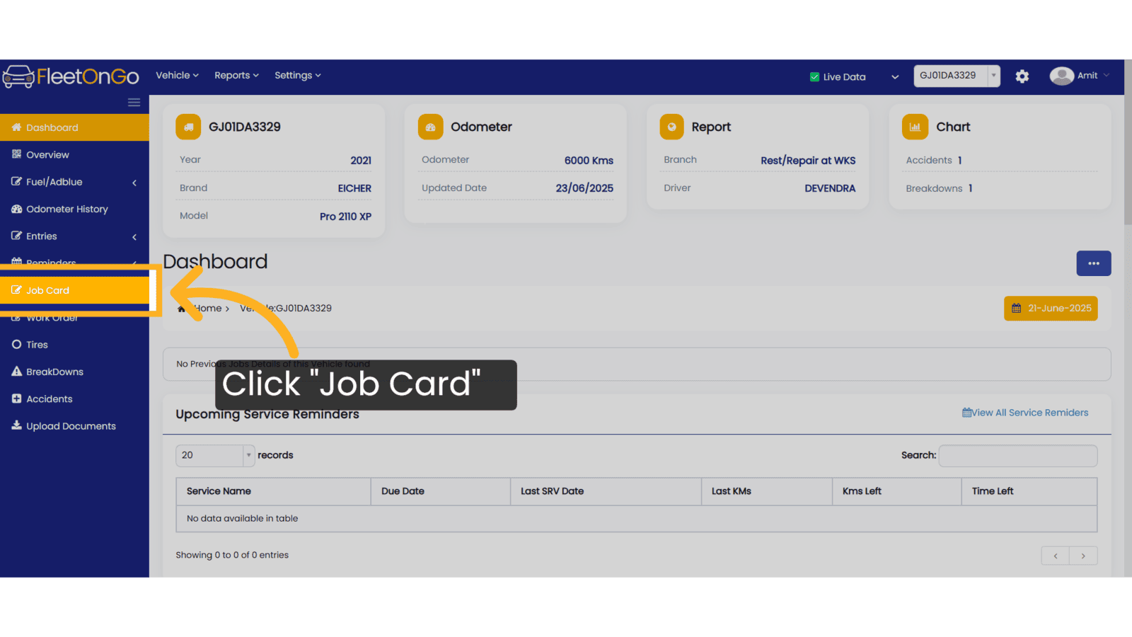Open the settings gear icon
This screenshot has width=1132, height=637.
point(1022,76)
